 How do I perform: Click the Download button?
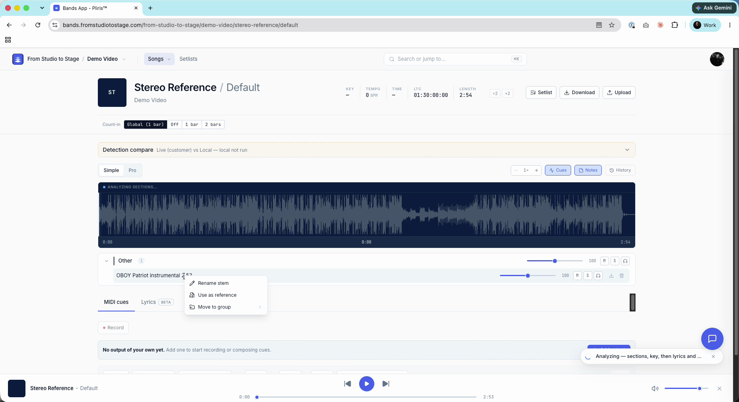(579, 93)
